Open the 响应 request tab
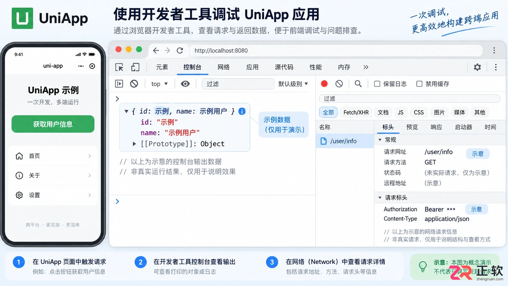Image resolution: width=508 pixels, height=286 pixels. (x=436, y=127)
